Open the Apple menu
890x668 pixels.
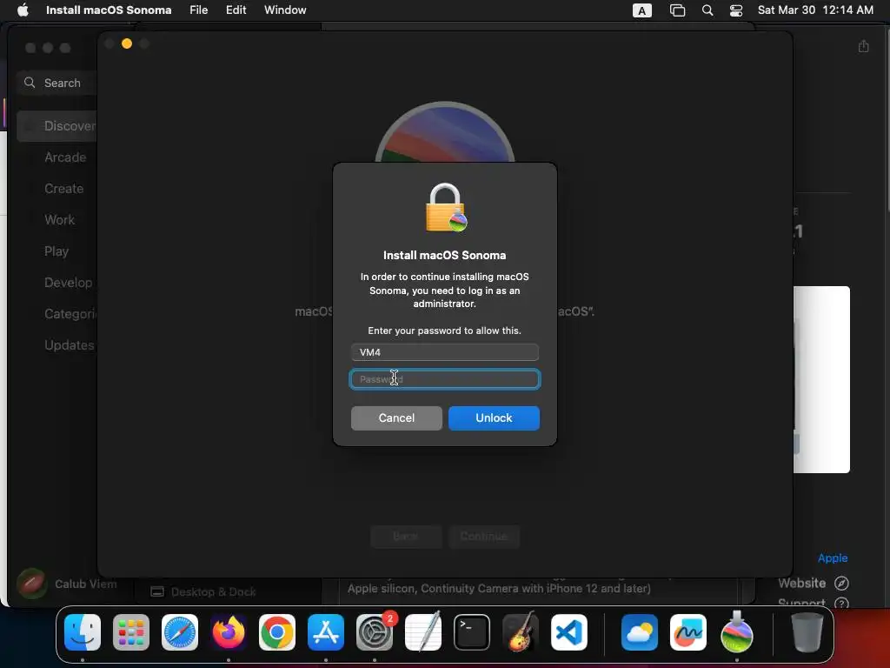coord(23,10)
